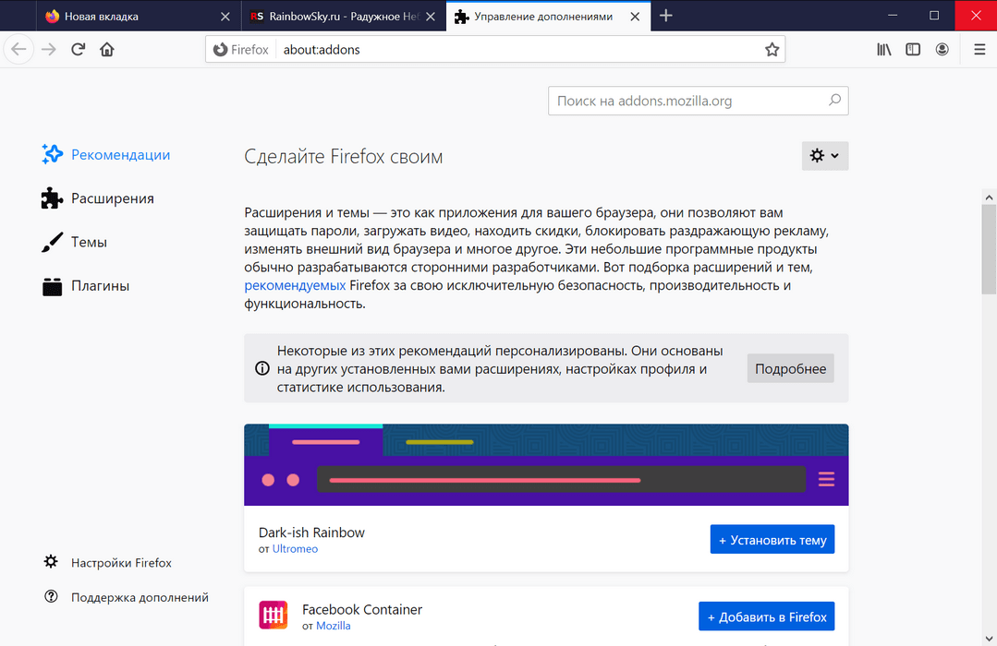
Task: Click the Facebook Container extension icon
Action: click(x=274, y=615)
